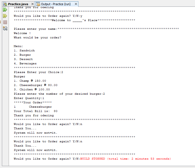The image size is (195, 168).
Task: Click the '3. Dessert' menu line
Action: tap(23, 59)
